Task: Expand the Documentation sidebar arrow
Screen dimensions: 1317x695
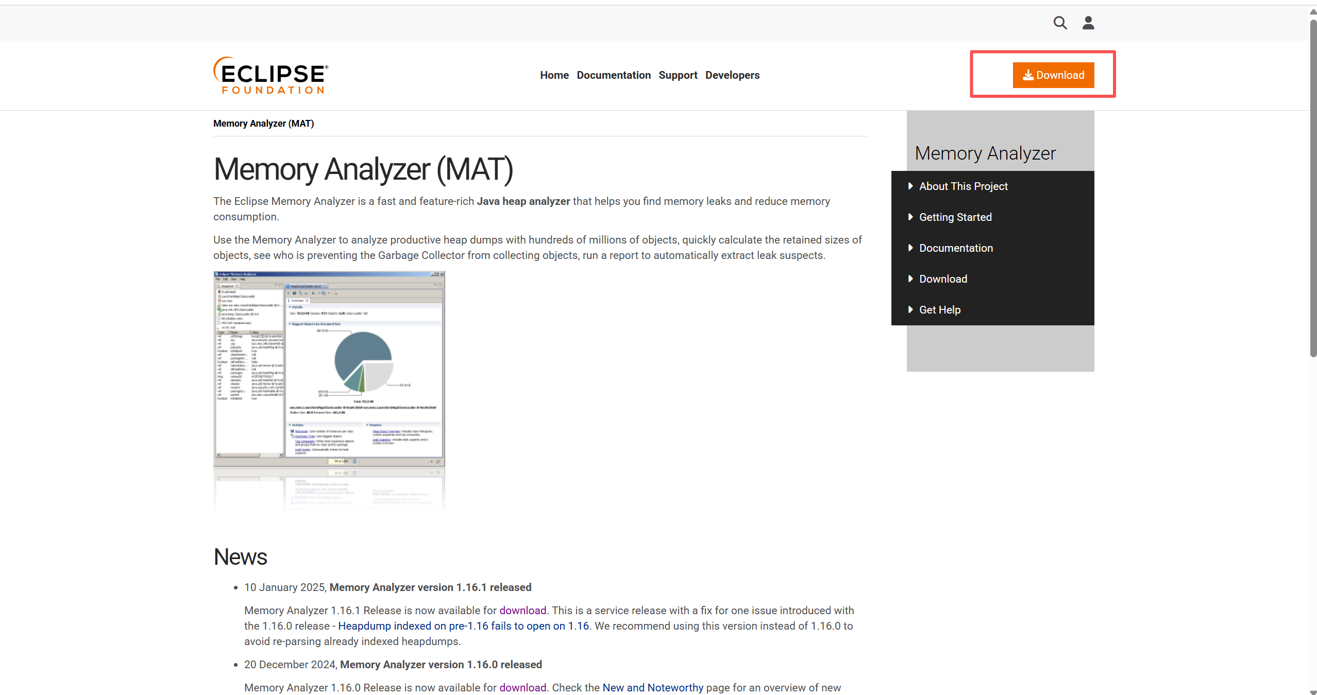Action: pos(910,248)
